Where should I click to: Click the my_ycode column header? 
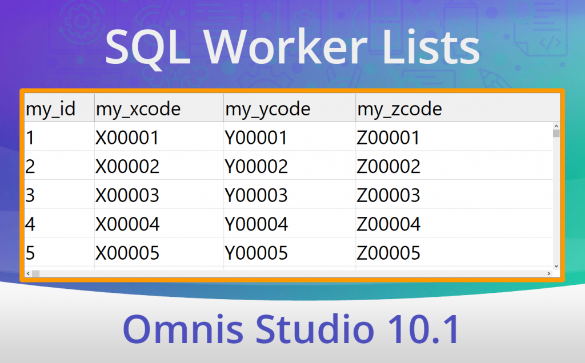click(290, 108)
